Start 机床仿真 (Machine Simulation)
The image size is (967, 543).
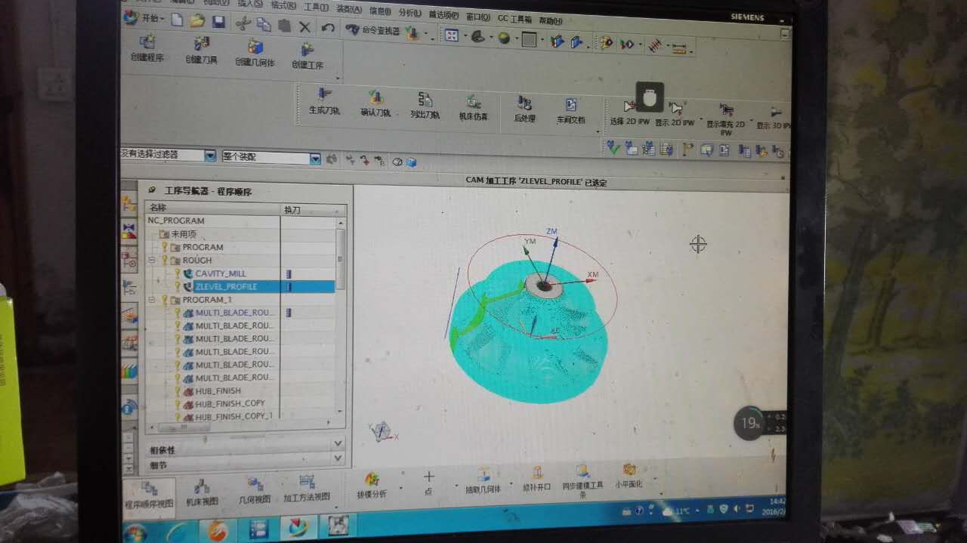[474, 109]
